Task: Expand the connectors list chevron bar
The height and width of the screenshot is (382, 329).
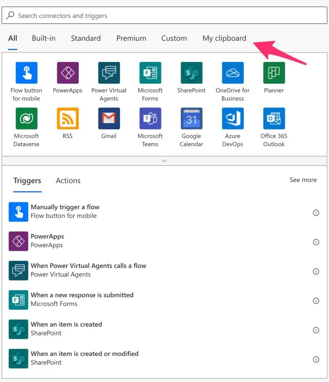Action: pyautogui.click(x=164, y=161)
